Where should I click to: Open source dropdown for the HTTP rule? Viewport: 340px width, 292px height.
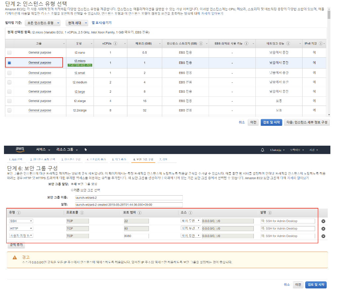coord(191,228)
